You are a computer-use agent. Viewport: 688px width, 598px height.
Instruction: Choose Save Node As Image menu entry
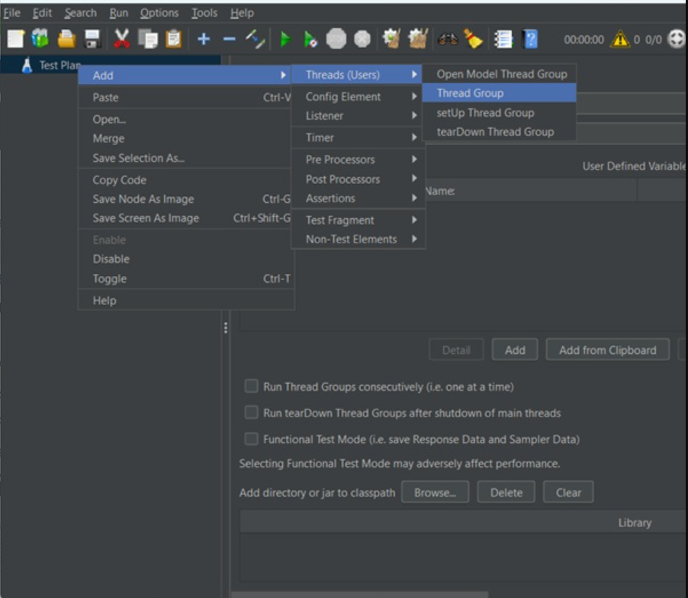pos(143,199)
